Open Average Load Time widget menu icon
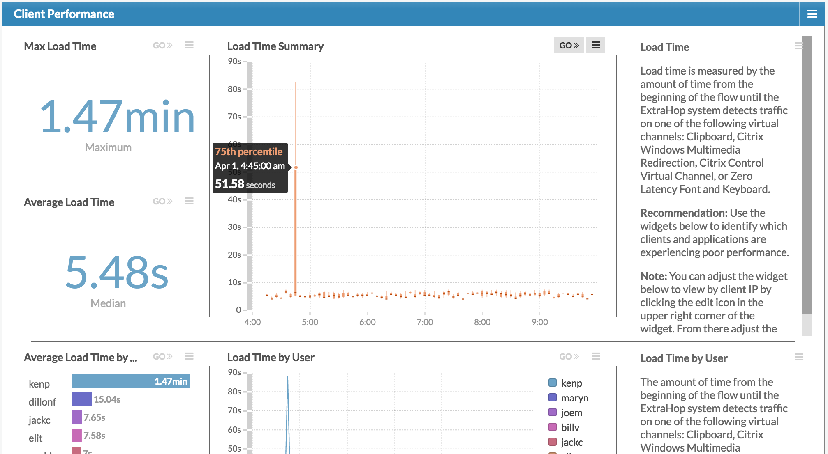Image resolution: width=828 pixels, height=454 pixels. pos(189,201)
